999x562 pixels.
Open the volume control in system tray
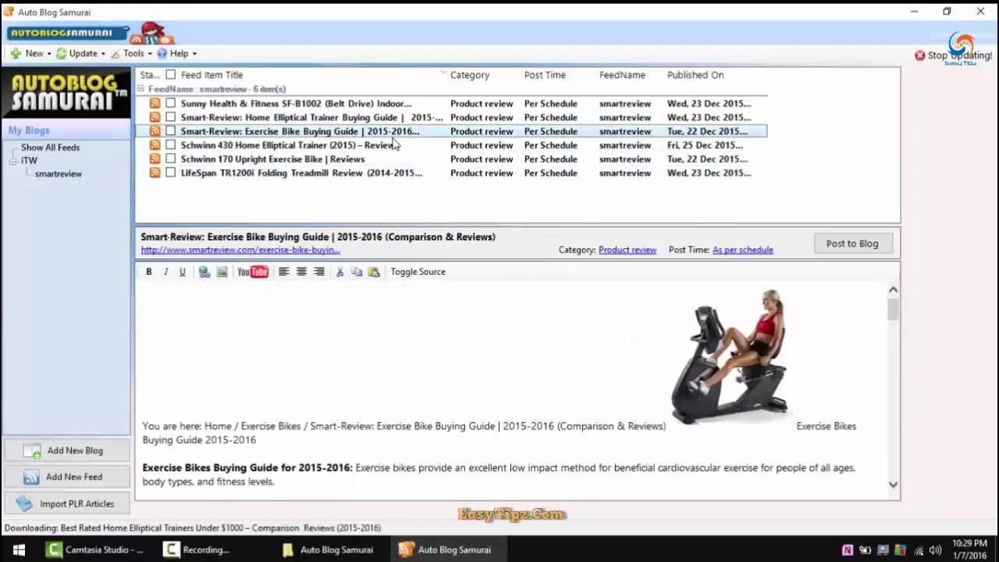pyautogui.click(x=935, y=550)
